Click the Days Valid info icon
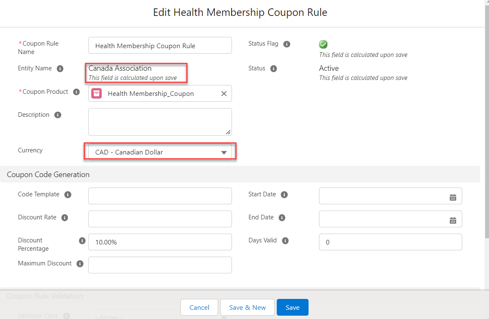Image resolution: width=489 pixels, height=319 pixels. [285, 241]
